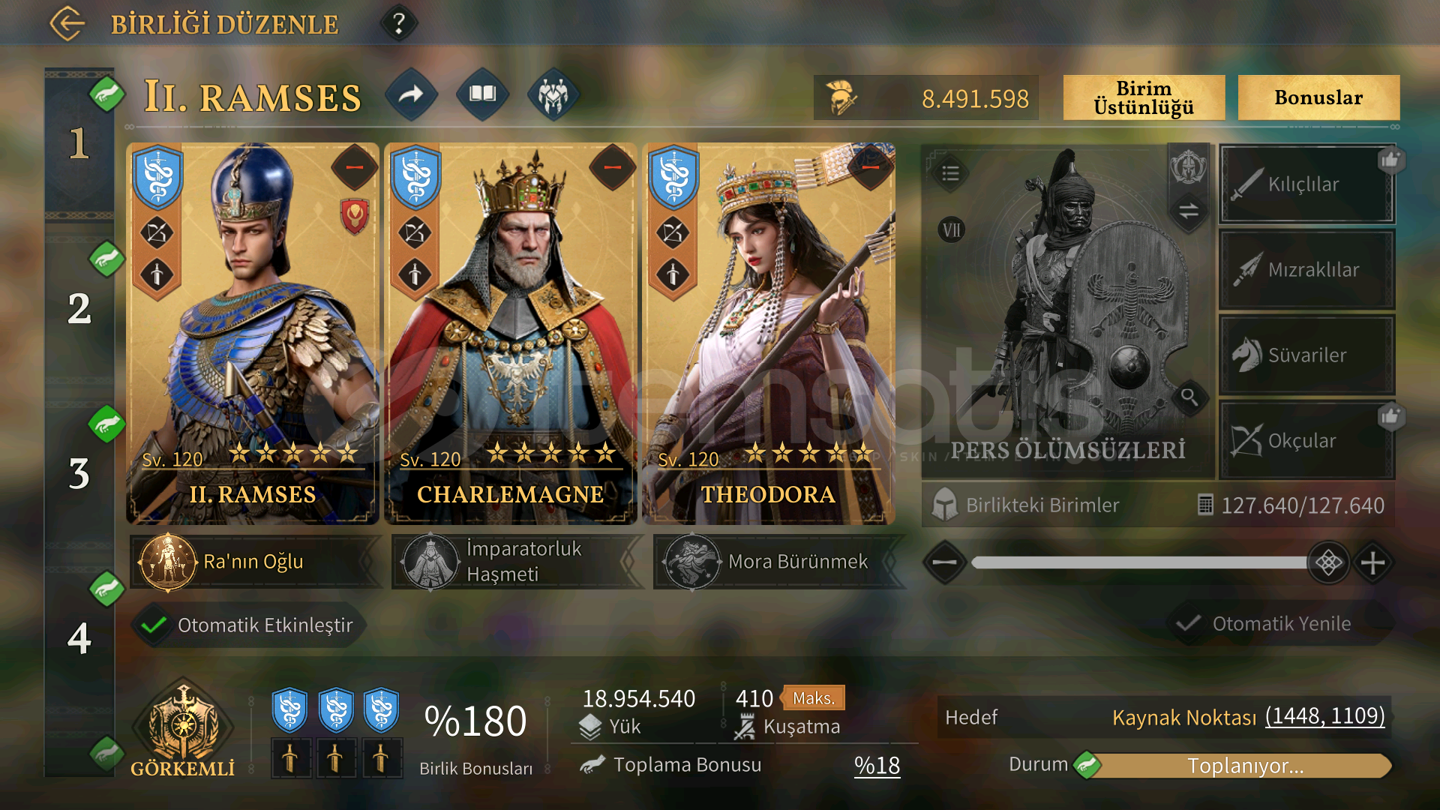Enable the Otomatik Yenile checkbox
The width and height of the screenshot is (1440, 810).
pos(1189,623)
